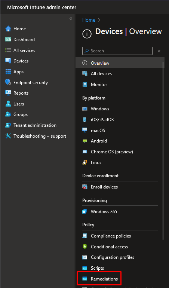169x288 pixels.
Task: Click the Search box in Devices menu
Action: click(x=117, y=51)
